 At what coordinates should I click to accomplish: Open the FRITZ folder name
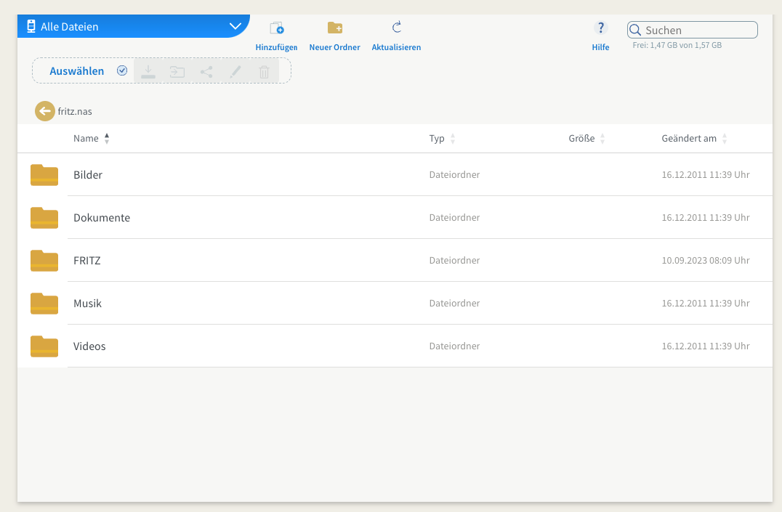point(86,261)
